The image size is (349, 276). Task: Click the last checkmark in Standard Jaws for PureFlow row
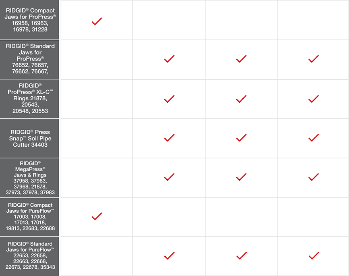point(314,256)
